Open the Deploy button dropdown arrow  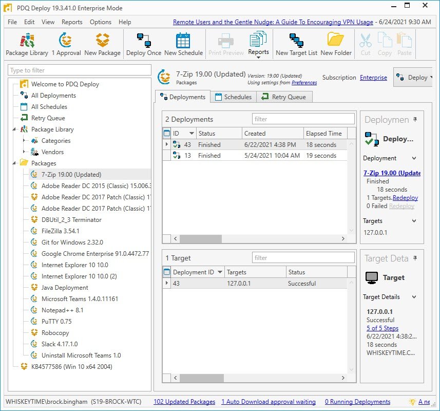431,77
